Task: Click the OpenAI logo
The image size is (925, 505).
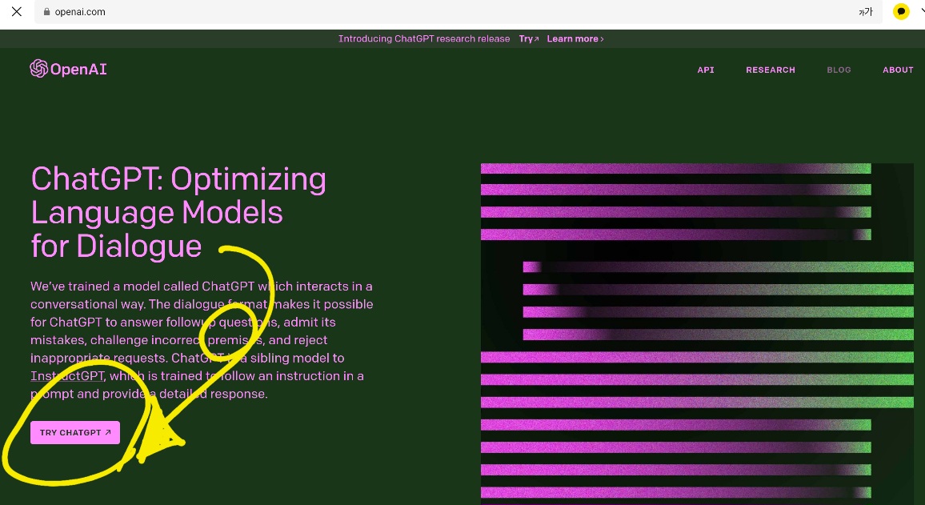Action: (69, 69)
